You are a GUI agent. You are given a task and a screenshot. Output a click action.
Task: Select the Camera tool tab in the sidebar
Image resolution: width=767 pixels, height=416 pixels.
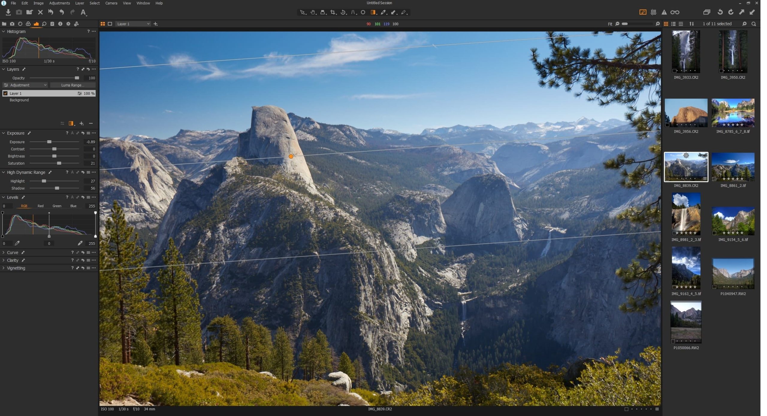click(x=12, y=24)
